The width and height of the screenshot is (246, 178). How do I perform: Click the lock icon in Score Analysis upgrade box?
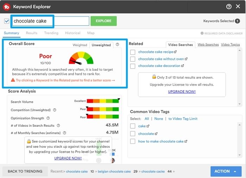(x=29, y=141)
